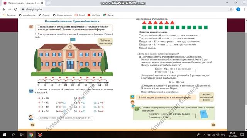Click the blue notebook illustration
The width and height of the screenshot is (247, 138).
204,114
